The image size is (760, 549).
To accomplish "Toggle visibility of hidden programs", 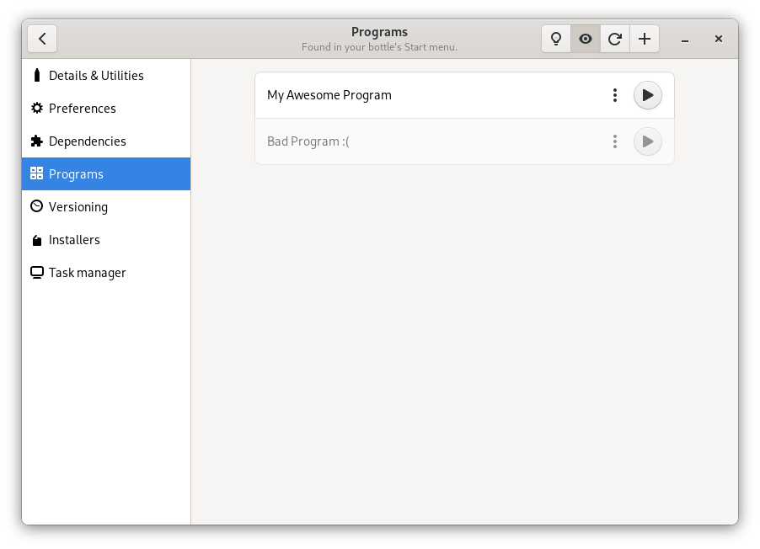I will pyautogui.click(x=585, y=39).
